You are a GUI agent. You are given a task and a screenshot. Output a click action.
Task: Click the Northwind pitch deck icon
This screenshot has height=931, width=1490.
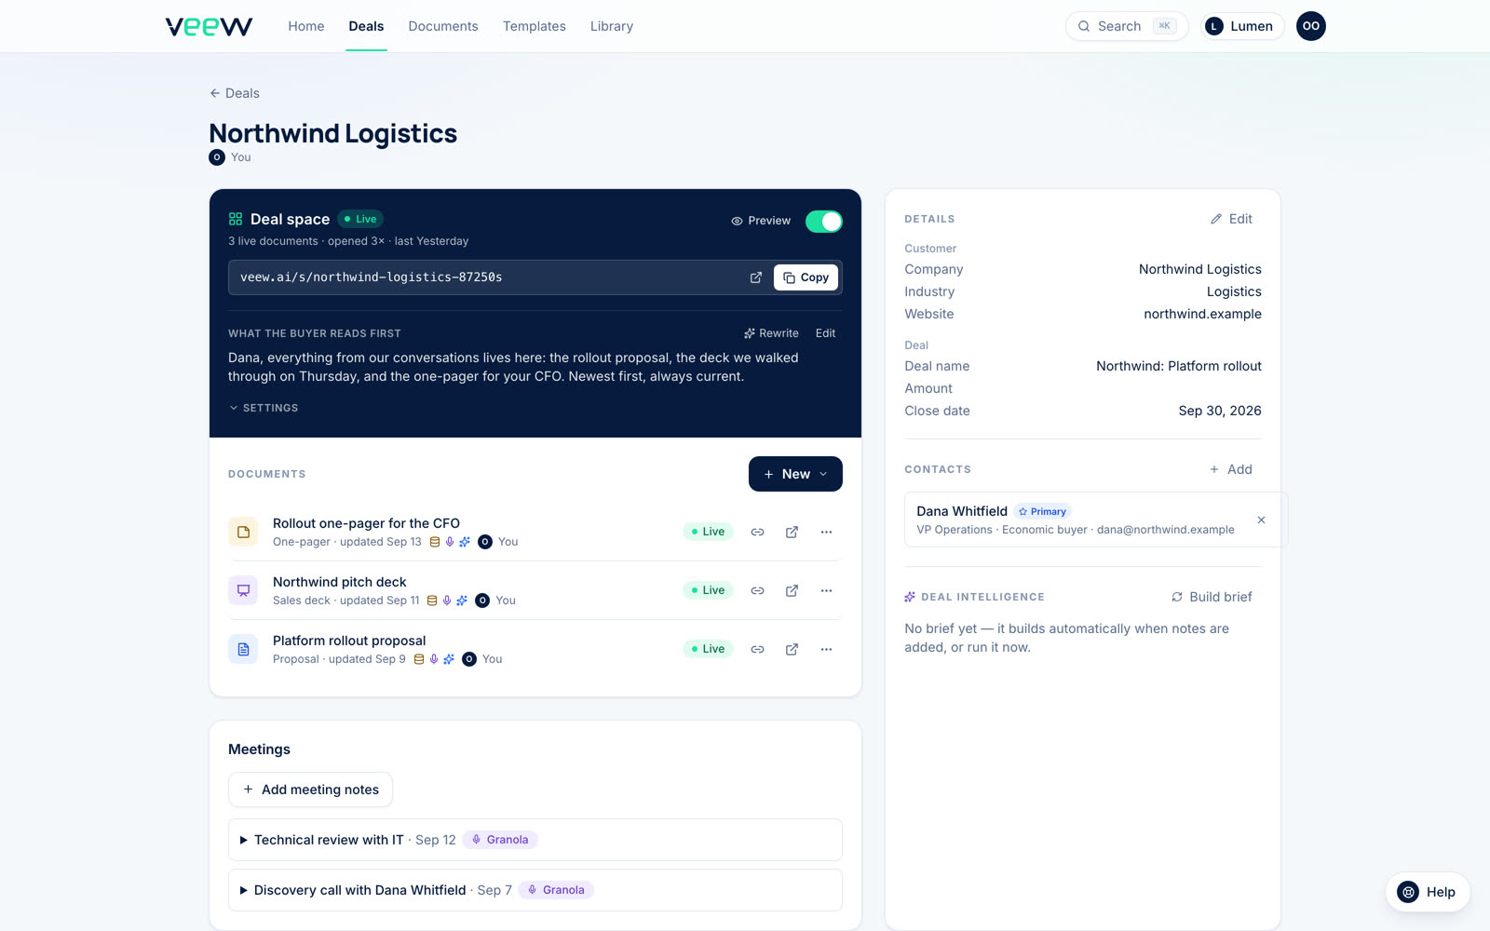click(243, 590)
